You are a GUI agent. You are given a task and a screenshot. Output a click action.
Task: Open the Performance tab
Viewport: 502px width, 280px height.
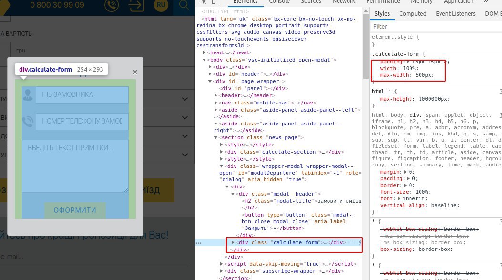[383, 2]
